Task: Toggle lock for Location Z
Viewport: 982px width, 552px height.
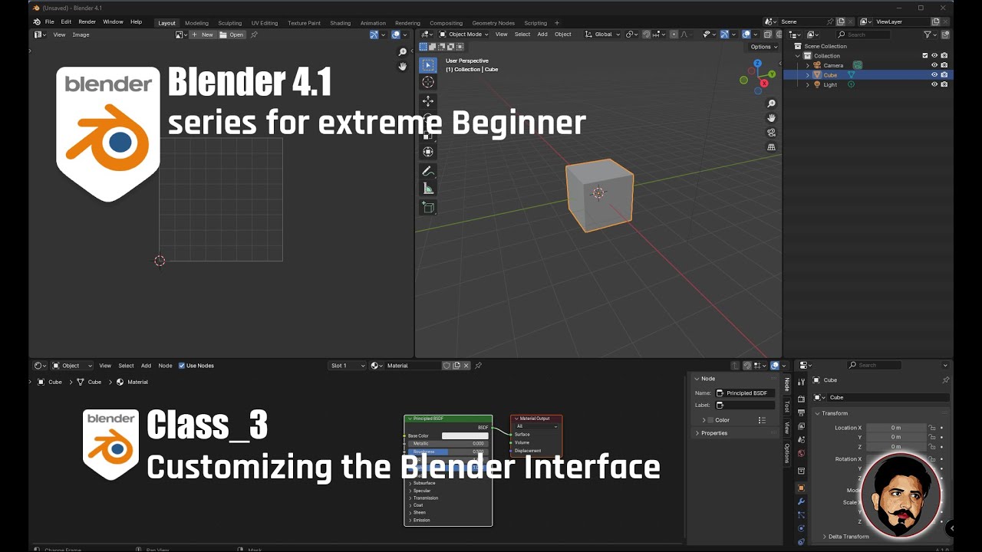Action: pyautogui.click(x=932, y=446)
